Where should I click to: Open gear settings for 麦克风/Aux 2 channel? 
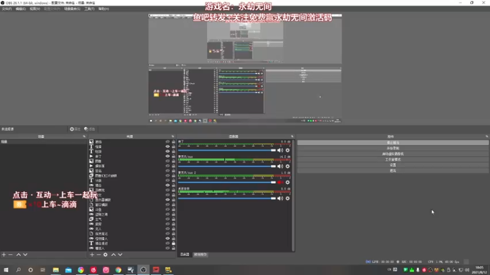click(287, 182)
